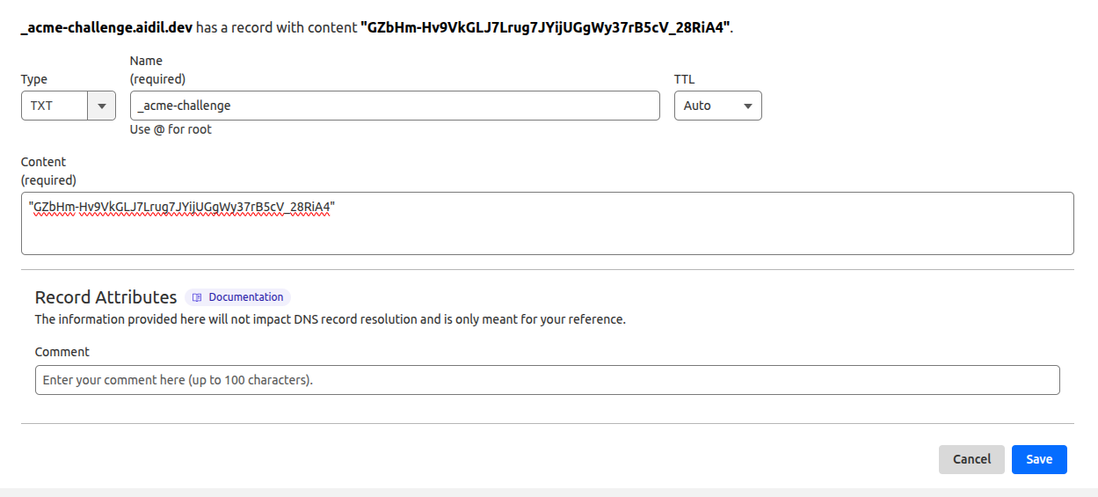This screenshot has height=497, width=1098.
Task: Expand the TTL Auto dropdown
Action: (x=717, y=106)
